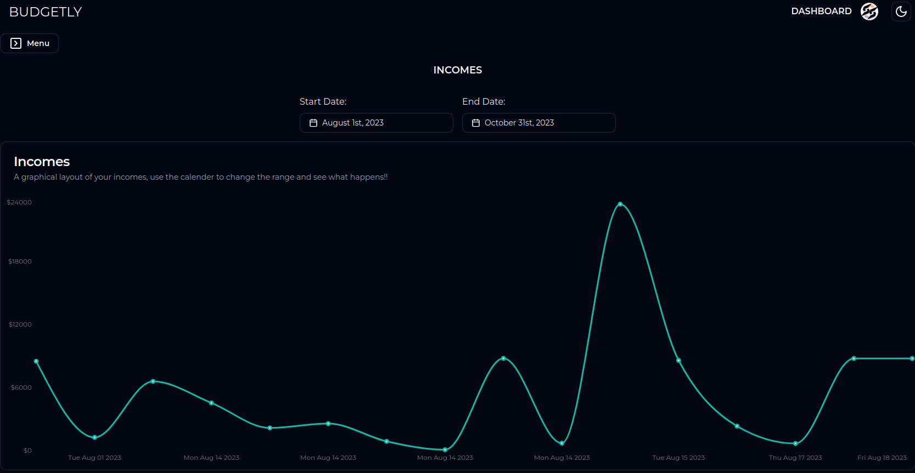This screenshot has height=473, width=915.
Task: Click the 'Fri Aug 18 2023' axis label
Action: (x=882, y=458)
